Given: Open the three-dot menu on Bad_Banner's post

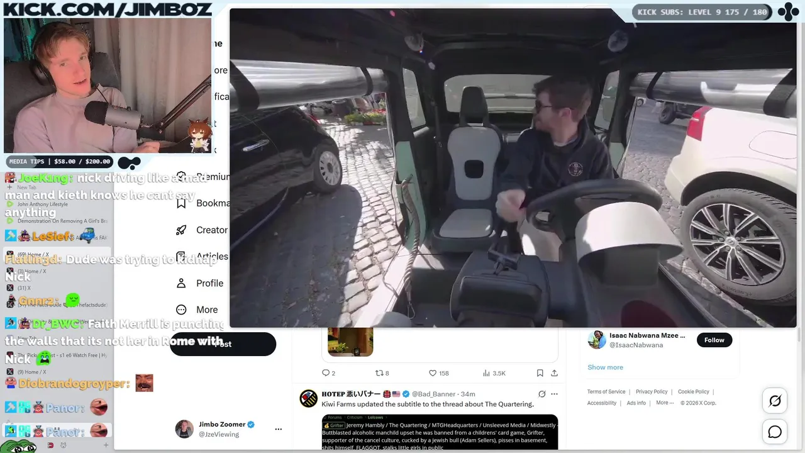Looking at the screenshot, I should click(554, 394).
